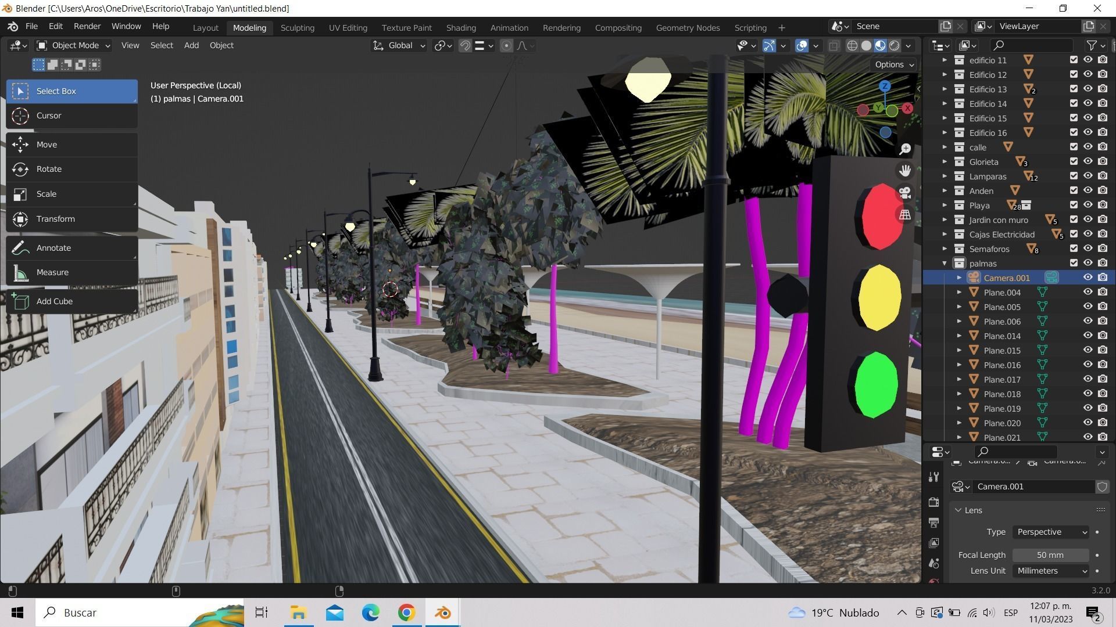Open the Render properties tab
1116x627 pixels.
(933, 502)
